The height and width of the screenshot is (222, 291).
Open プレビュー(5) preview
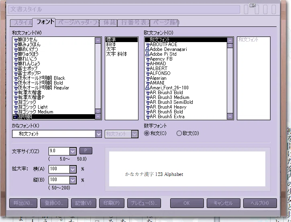click(144, 203)
